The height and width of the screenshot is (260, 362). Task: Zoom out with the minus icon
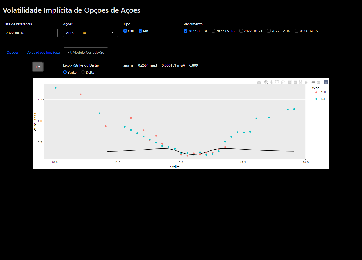[x=295, y=82]
